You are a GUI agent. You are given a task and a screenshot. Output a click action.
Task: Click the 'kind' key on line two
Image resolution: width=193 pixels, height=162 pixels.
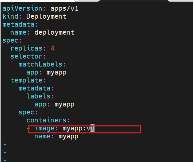pyautogui.click(x=10, y=16)
